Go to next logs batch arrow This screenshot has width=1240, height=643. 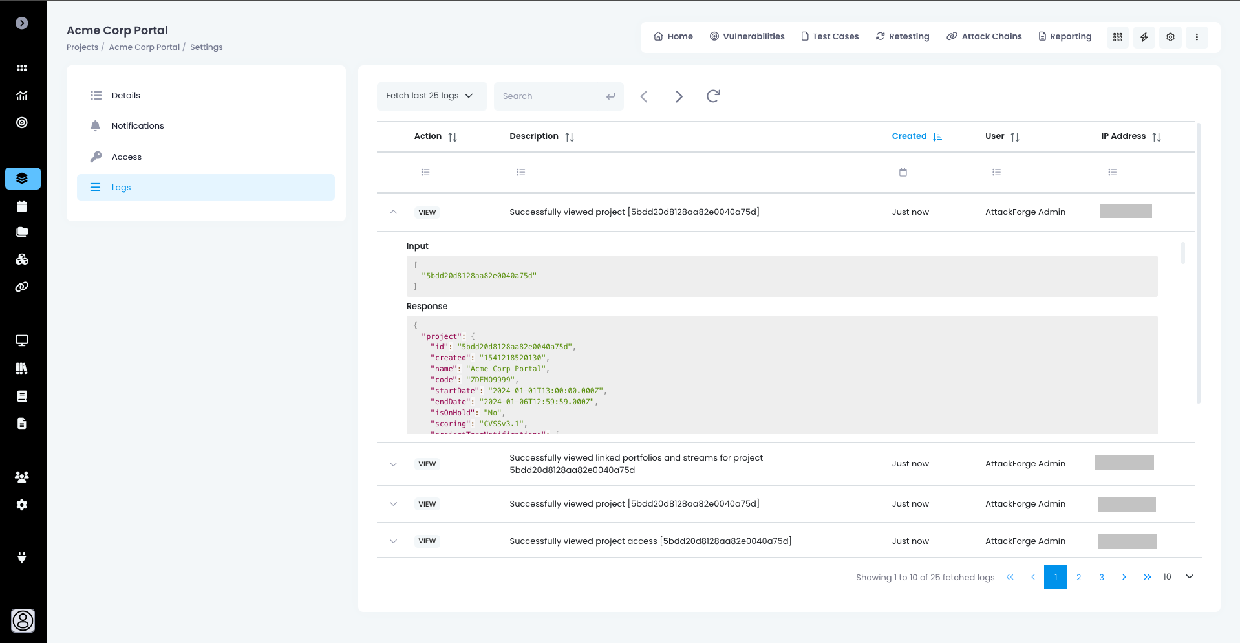[x=679, y=96]
